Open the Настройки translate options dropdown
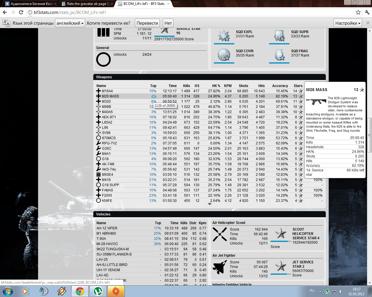Viewport: 372px width, 297px height. pos(348,23)
